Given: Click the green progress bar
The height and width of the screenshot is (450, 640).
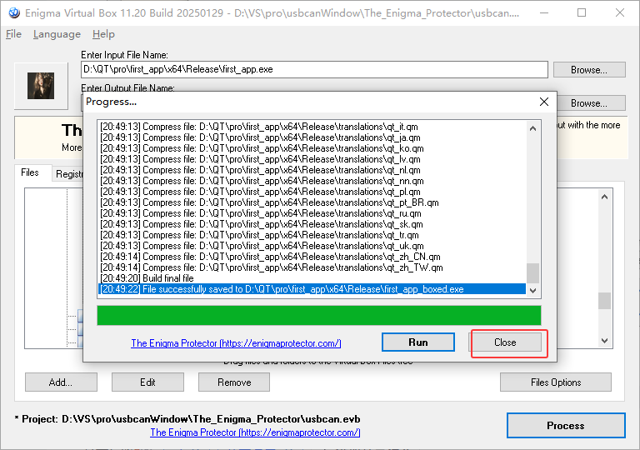Looking at the screenshot, I should click(x=319, y=315).
